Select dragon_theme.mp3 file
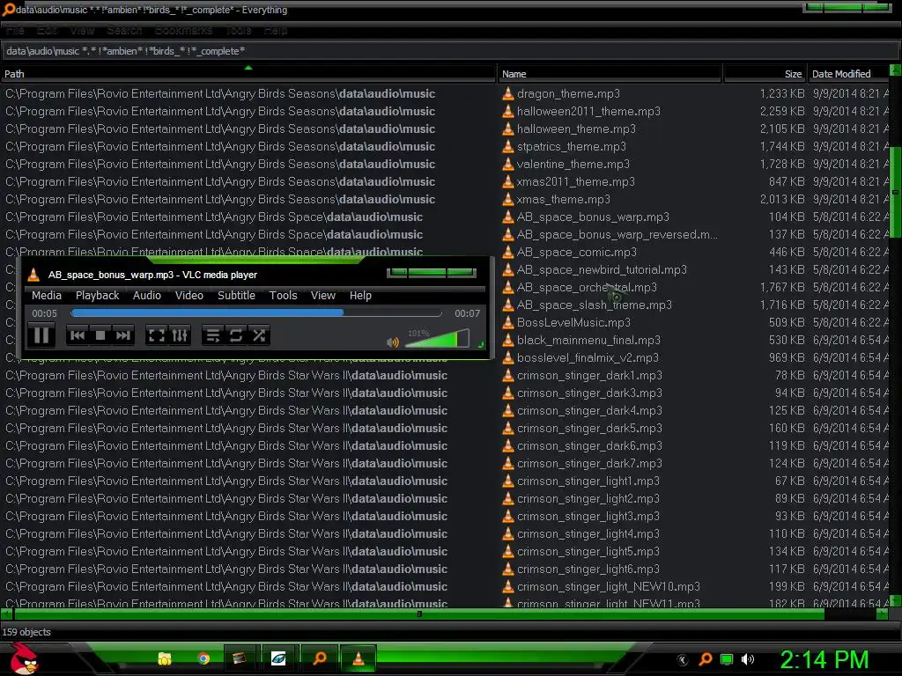The width and height of the screenshot is (902, 676). click(x=568, y=93)
